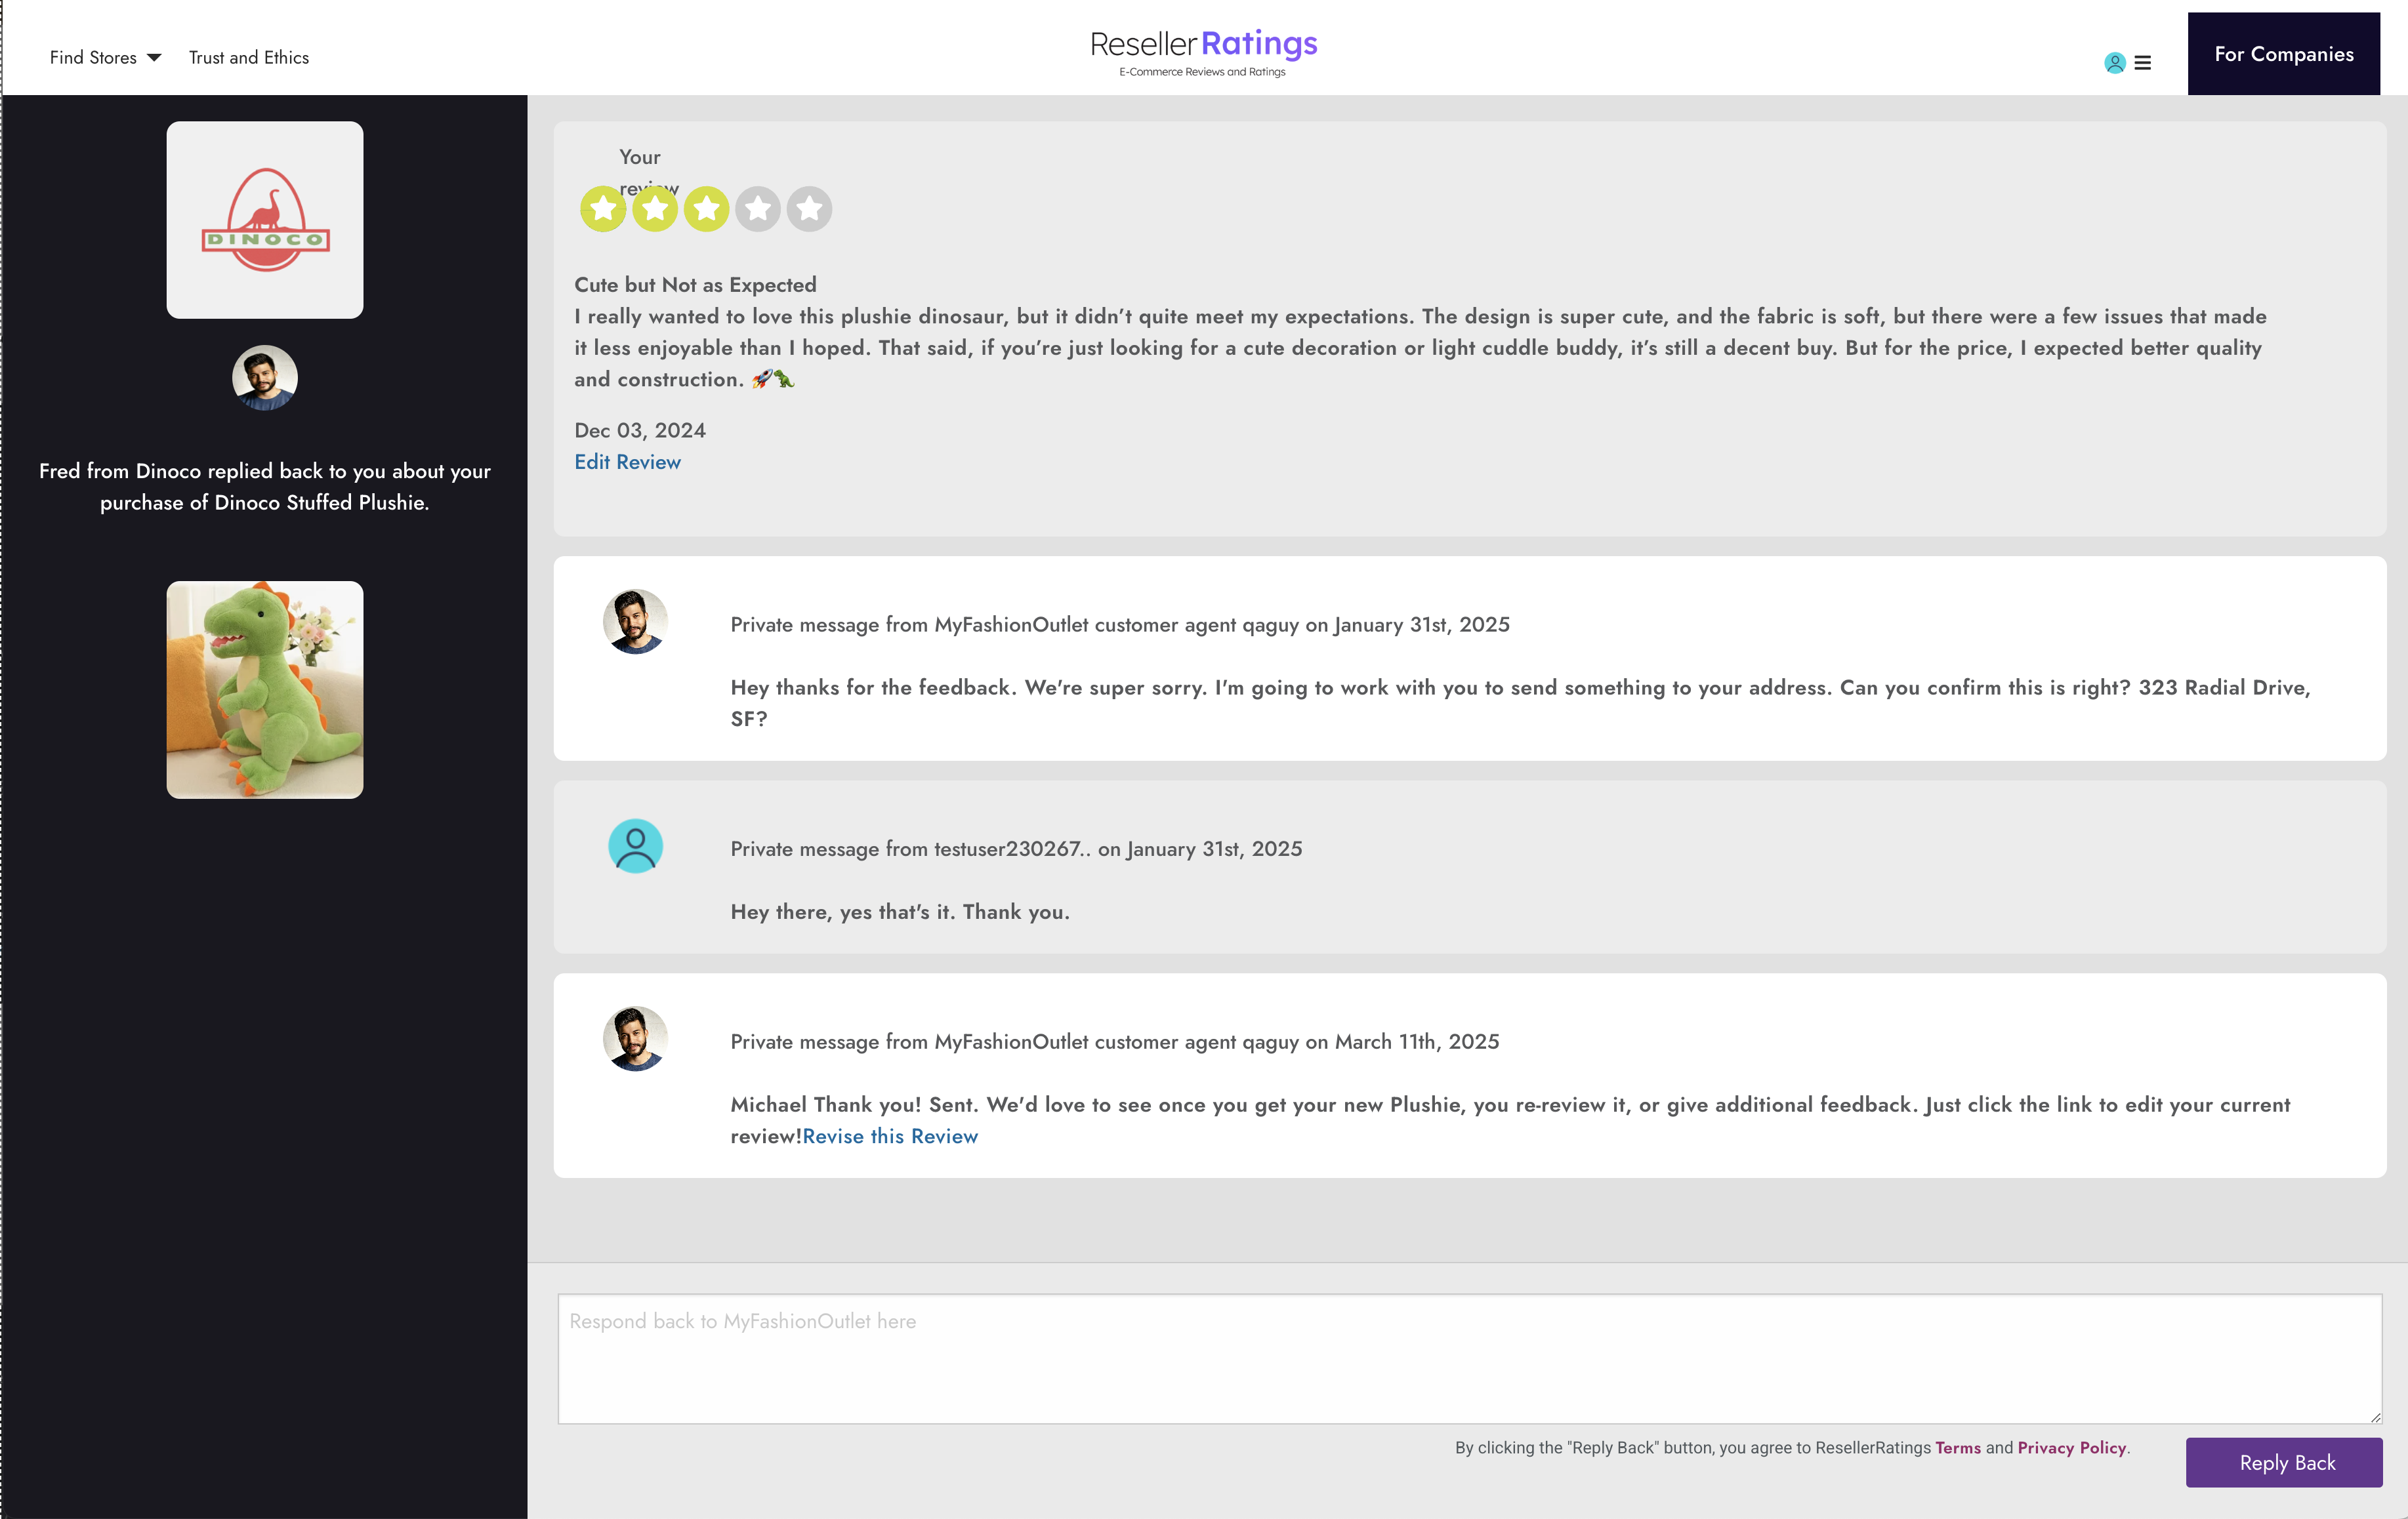Click the Dinoco store logo
This screenshot has width=2408, height=1519.
[265, 220]
